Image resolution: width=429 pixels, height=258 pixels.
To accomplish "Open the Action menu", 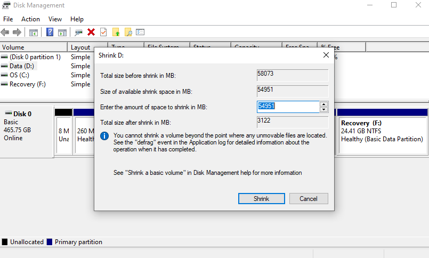I will 31,19.
